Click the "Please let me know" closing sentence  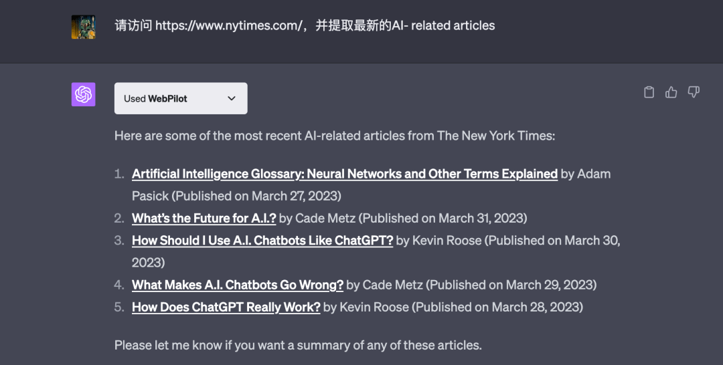click(x=298, y=346)
